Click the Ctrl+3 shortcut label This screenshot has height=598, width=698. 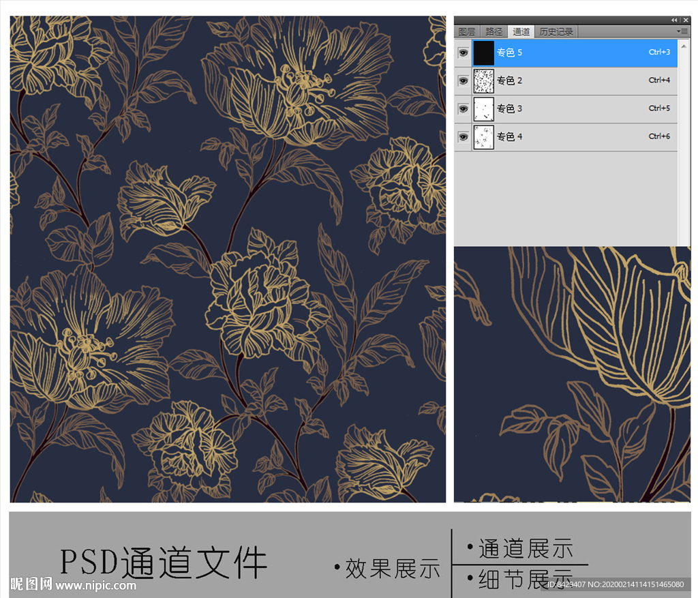(659, 52)
